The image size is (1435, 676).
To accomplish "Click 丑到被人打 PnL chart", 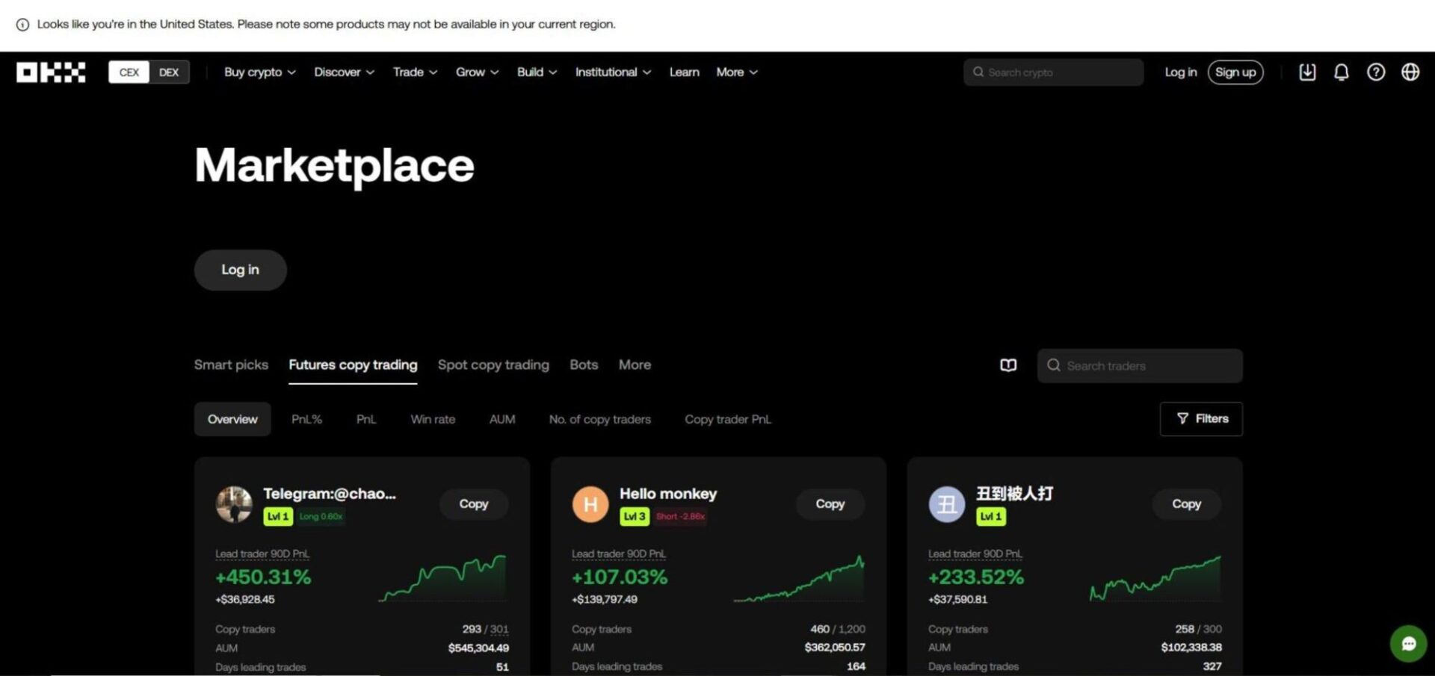I will 1155,579.
